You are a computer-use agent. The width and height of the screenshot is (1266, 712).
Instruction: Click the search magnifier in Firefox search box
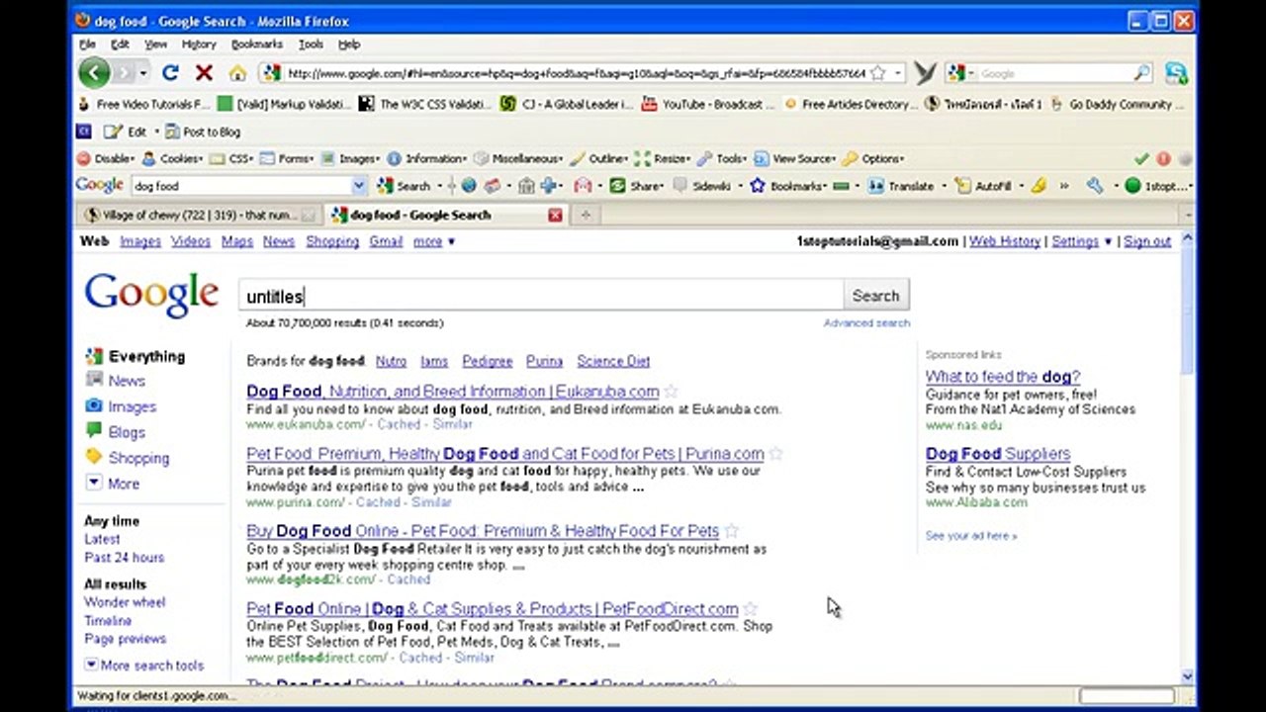(x=1142, y=73)
